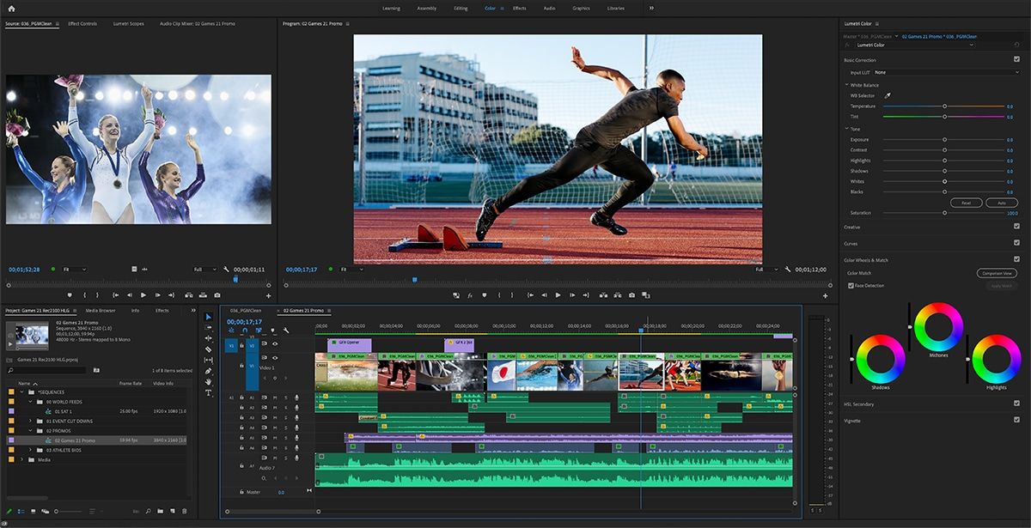The width and height of the screenshot is (1031, 528).
Task: Uncheck Face Detection
Action: pyautogui.click(x=851, y=286)
